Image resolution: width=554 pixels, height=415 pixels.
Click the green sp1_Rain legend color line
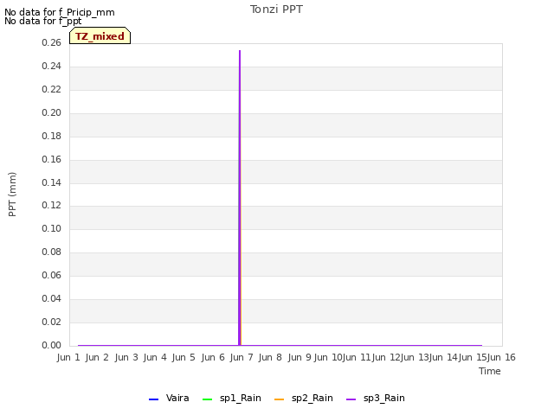(208, 399)
